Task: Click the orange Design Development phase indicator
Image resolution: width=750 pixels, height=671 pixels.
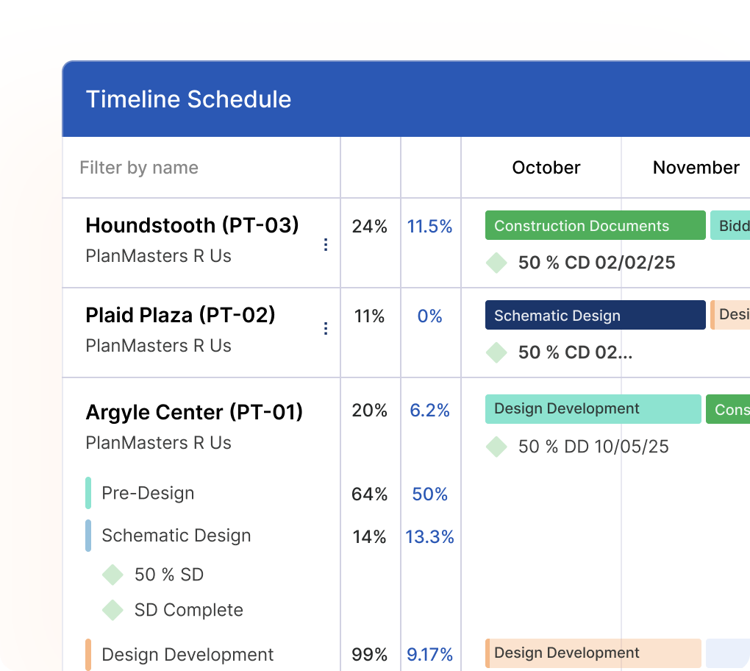Action: pos(90,654)
